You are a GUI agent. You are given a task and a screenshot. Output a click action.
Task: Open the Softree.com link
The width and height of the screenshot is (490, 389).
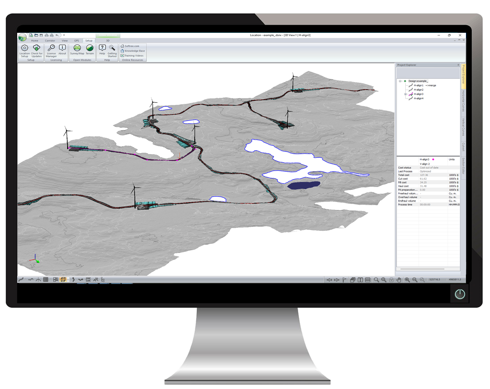click(x=132, y=46)
